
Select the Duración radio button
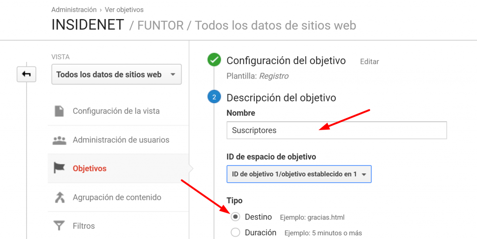click(236, 232)
